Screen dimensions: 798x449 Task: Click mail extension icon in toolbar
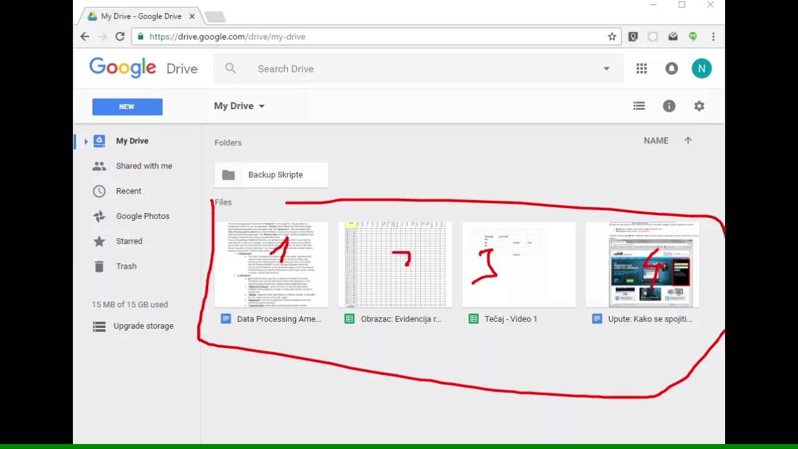click(x=673, y=37)
